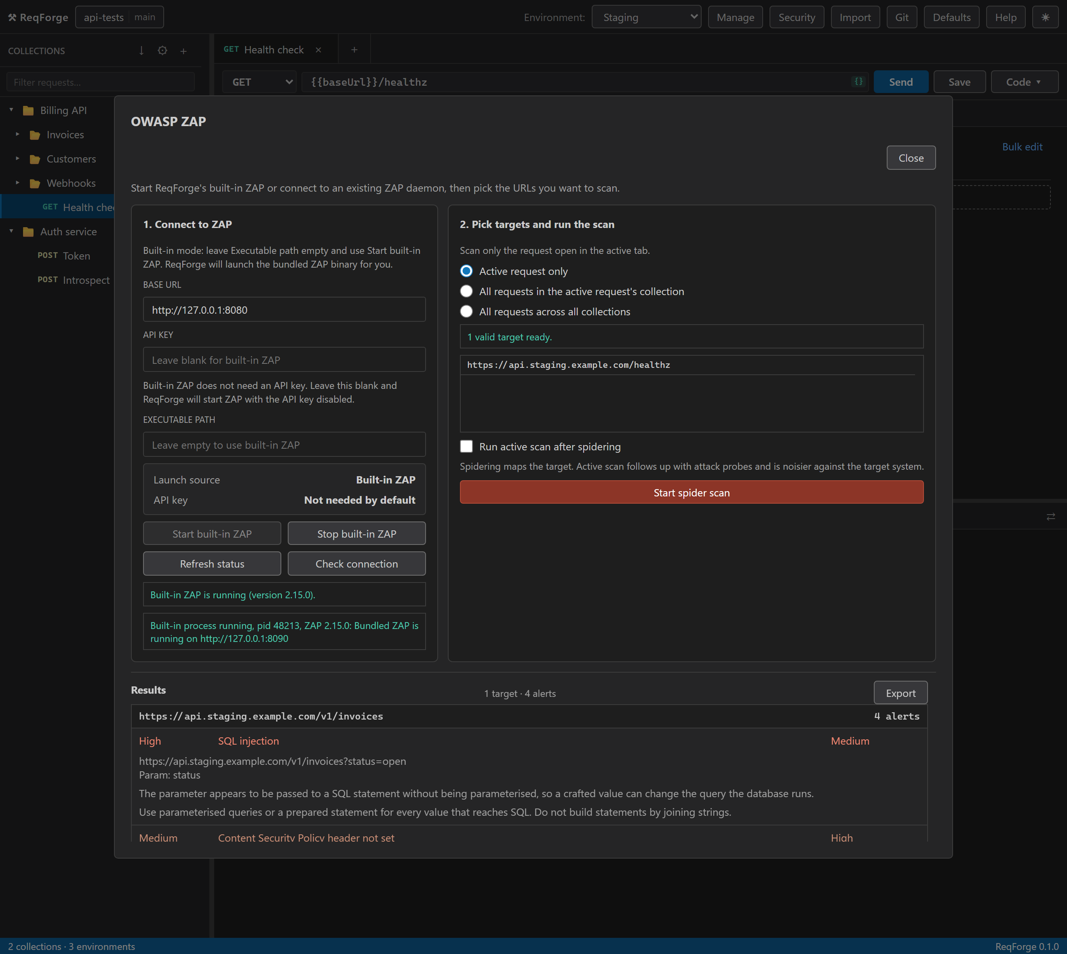Screen dimensions: 1067x954
Task: Click the Billing API folder icon
Action: click(28, 111)
